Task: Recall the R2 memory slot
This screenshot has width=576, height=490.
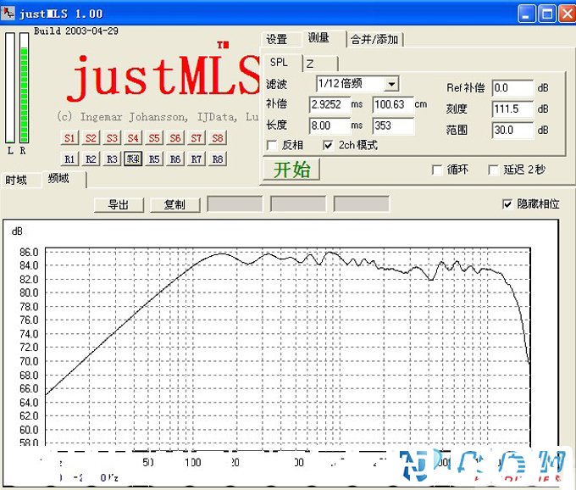Action: click(91, 159)
